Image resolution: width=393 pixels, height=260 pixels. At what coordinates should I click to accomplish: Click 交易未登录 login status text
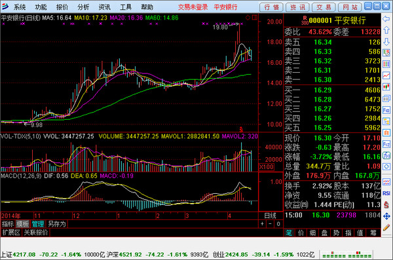click(x=193, y=7)
